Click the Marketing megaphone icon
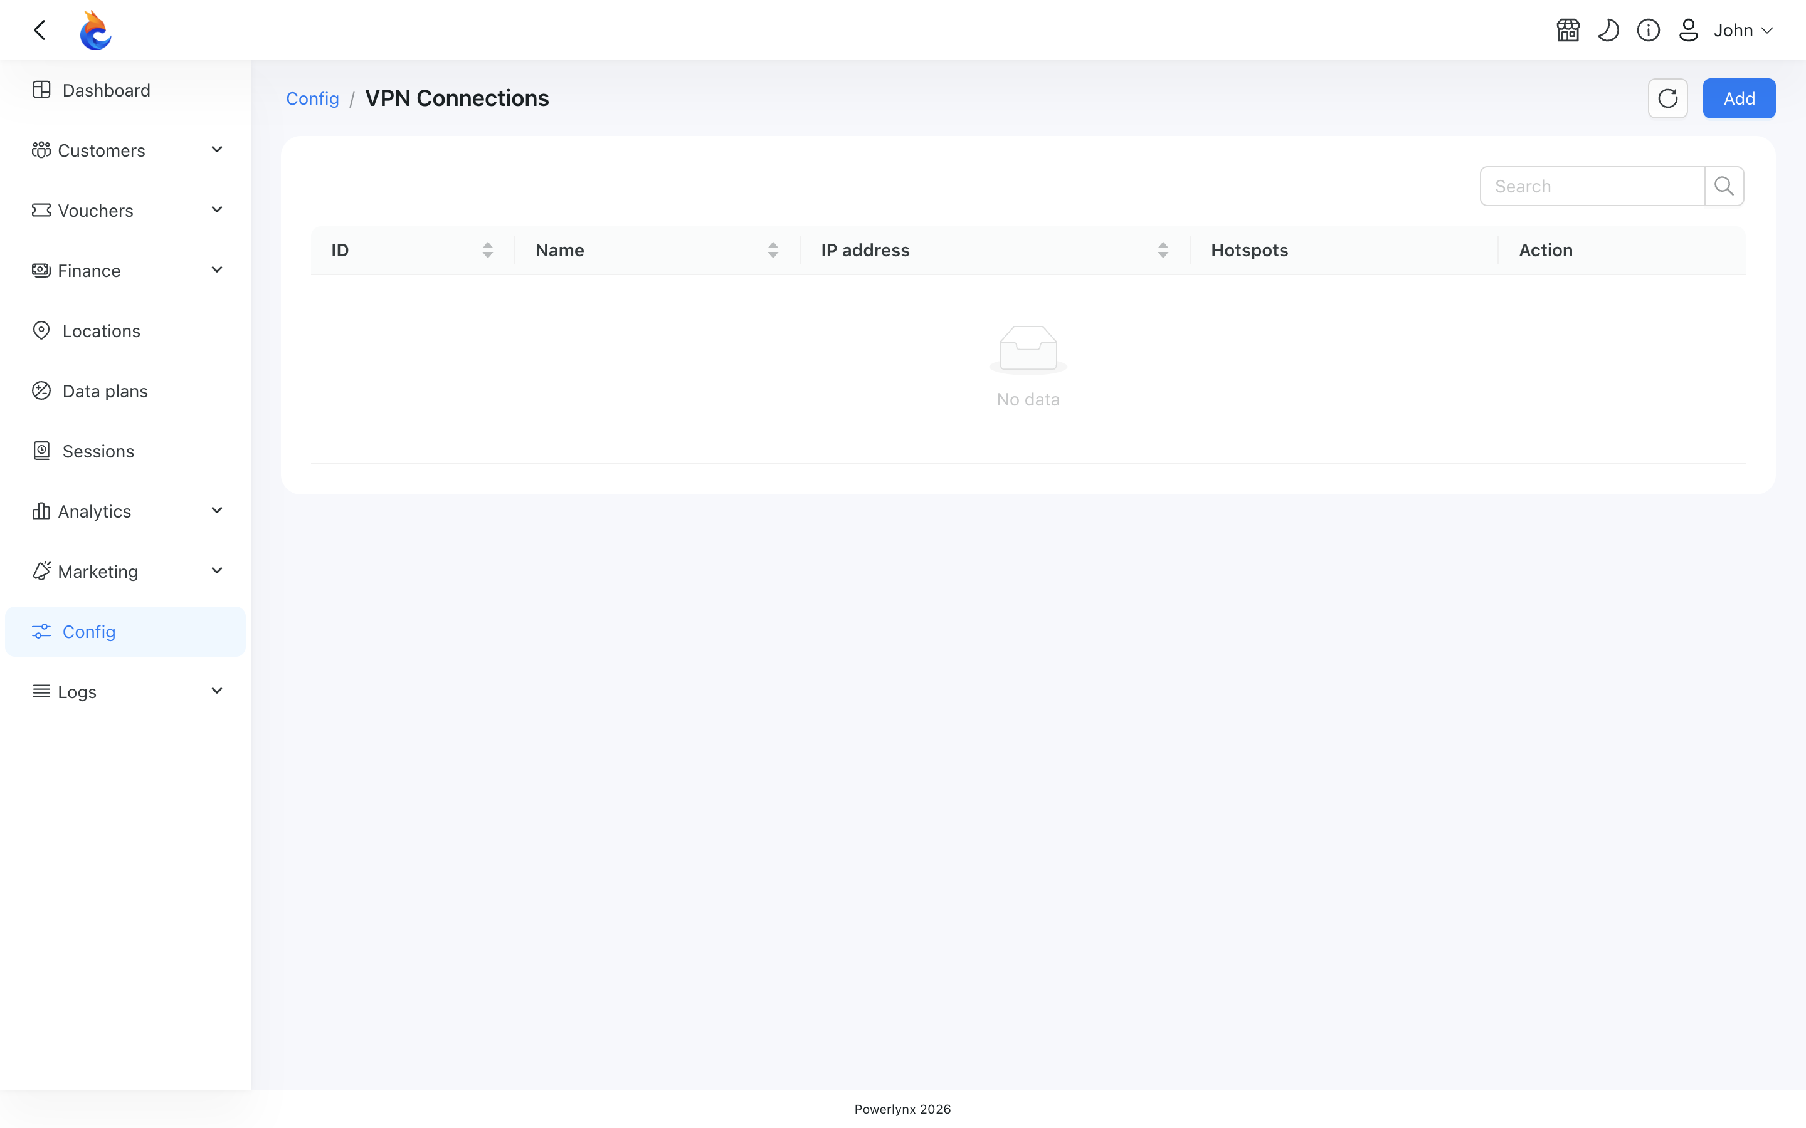Viewport: 1806px width, 1128px height. click(x=41, y=572)
